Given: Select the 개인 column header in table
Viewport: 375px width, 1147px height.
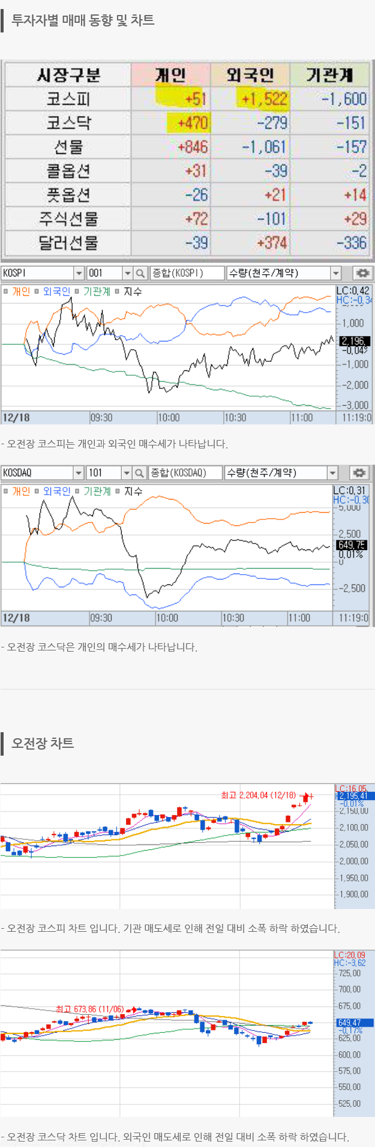Looking at the screenshot, I should pos(170,75).
